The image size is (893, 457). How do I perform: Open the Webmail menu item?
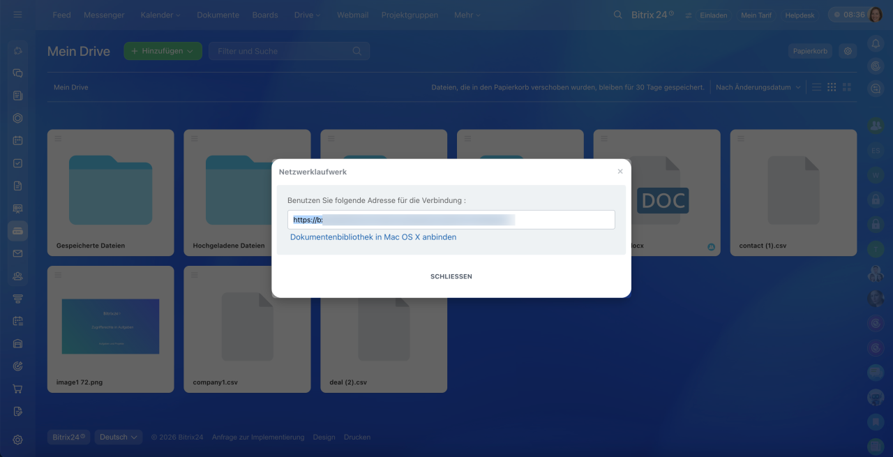click(352, 15)
